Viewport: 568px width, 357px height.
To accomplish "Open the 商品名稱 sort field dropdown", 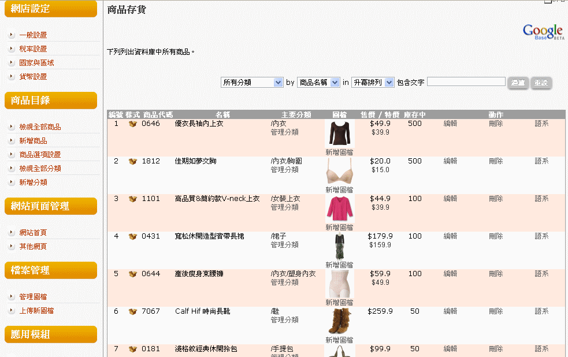I will [x=318, y=83].
